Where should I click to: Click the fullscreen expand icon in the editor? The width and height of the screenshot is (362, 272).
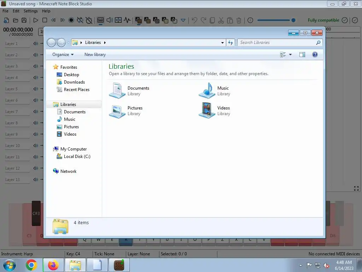(x=356, y=188)
